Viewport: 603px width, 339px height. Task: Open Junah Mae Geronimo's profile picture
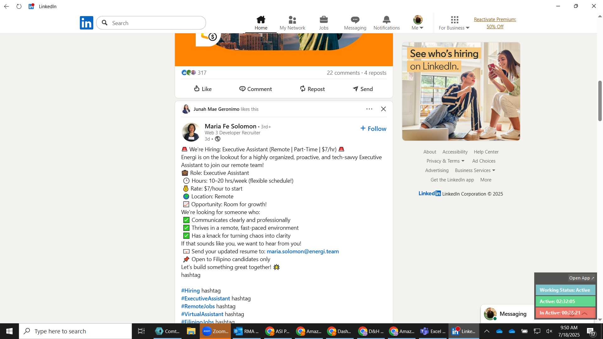186,109
